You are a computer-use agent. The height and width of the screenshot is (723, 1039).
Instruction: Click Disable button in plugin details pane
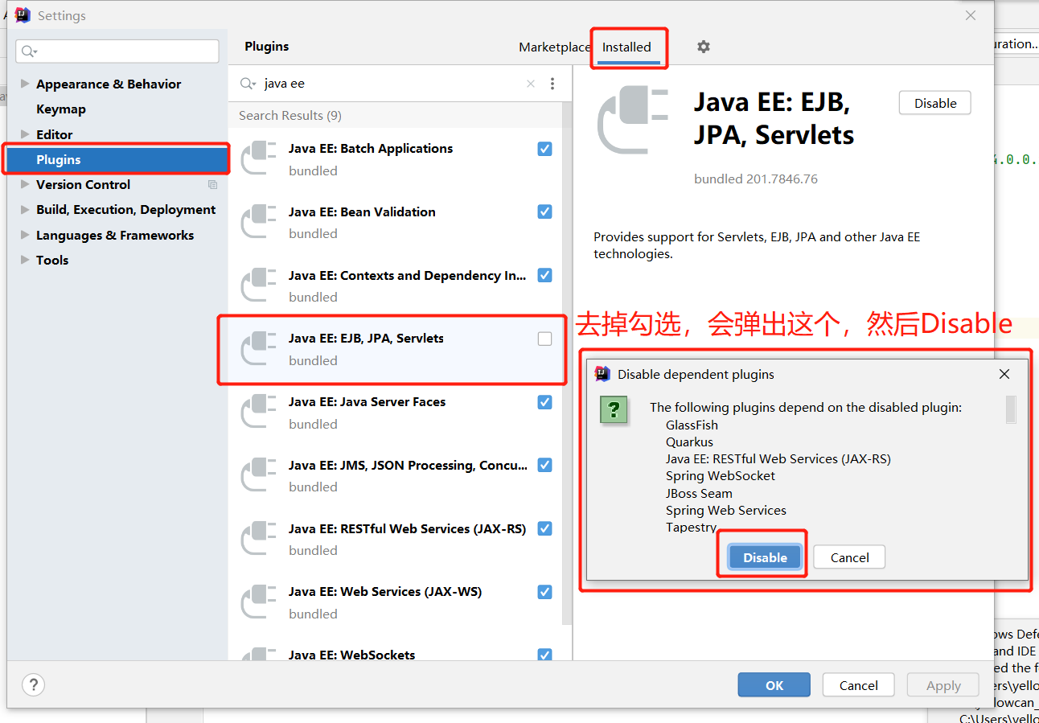point(935,103)
